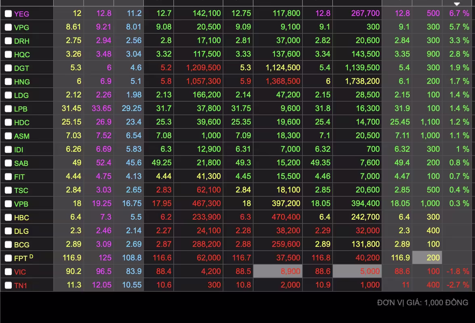The width and height of the screenshot is (475, 323).
Task: Toggle the SAB checkbox
Action: coord(8,163)
